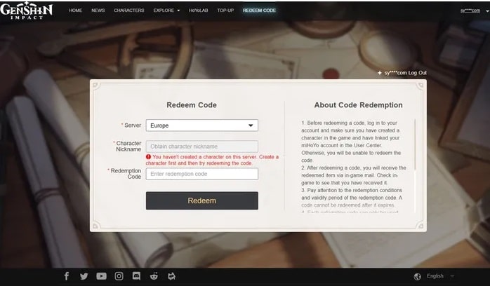Screen dimensions: 490x286
Task: Open the Discord icon in footer
Action: (x=137, y=276)
